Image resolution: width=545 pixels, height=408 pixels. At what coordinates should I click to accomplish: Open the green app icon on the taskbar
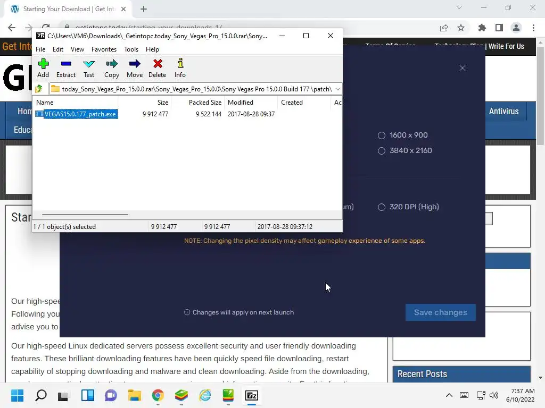(228, 395)
